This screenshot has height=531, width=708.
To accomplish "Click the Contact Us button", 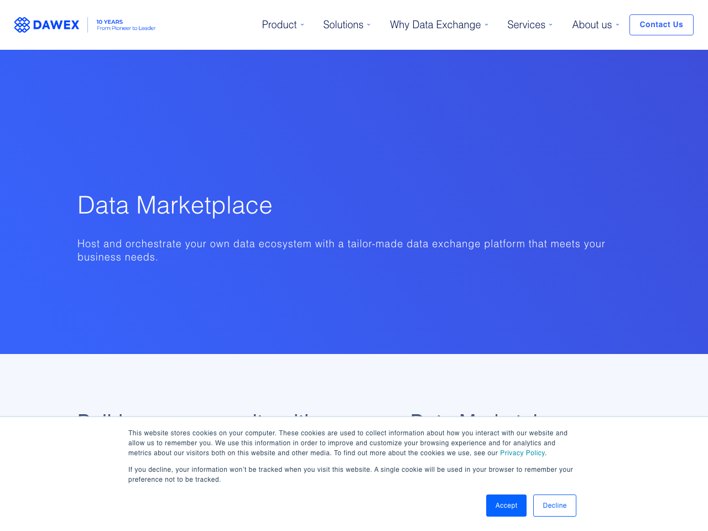I will click(661, 24).
